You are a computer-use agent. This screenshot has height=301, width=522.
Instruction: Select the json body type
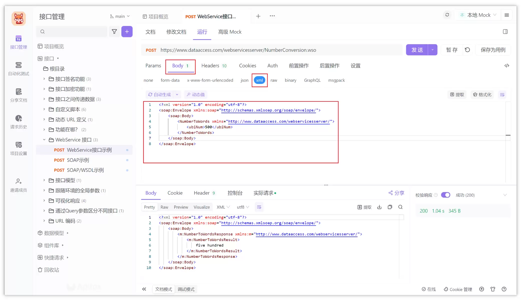[244, 80]
